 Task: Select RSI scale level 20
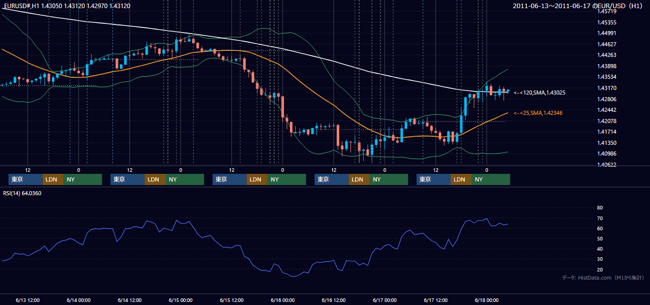[x=600, y=269]
